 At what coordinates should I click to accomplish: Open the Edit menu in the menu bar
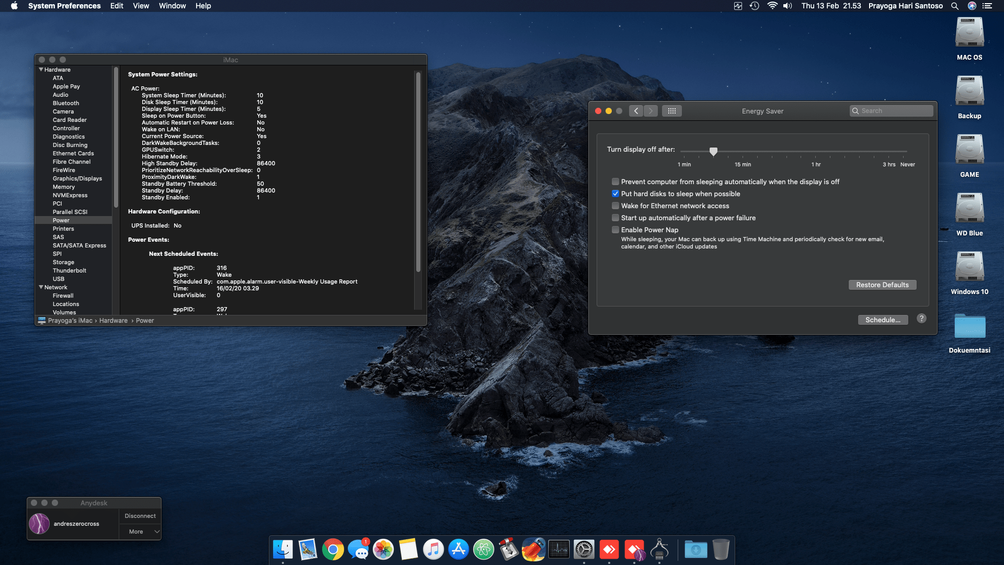[116, 6]
